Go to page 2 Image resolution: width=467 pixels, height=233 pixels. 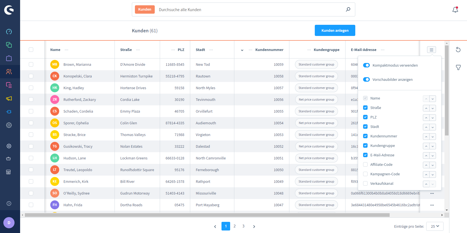[x=235, y=226]
